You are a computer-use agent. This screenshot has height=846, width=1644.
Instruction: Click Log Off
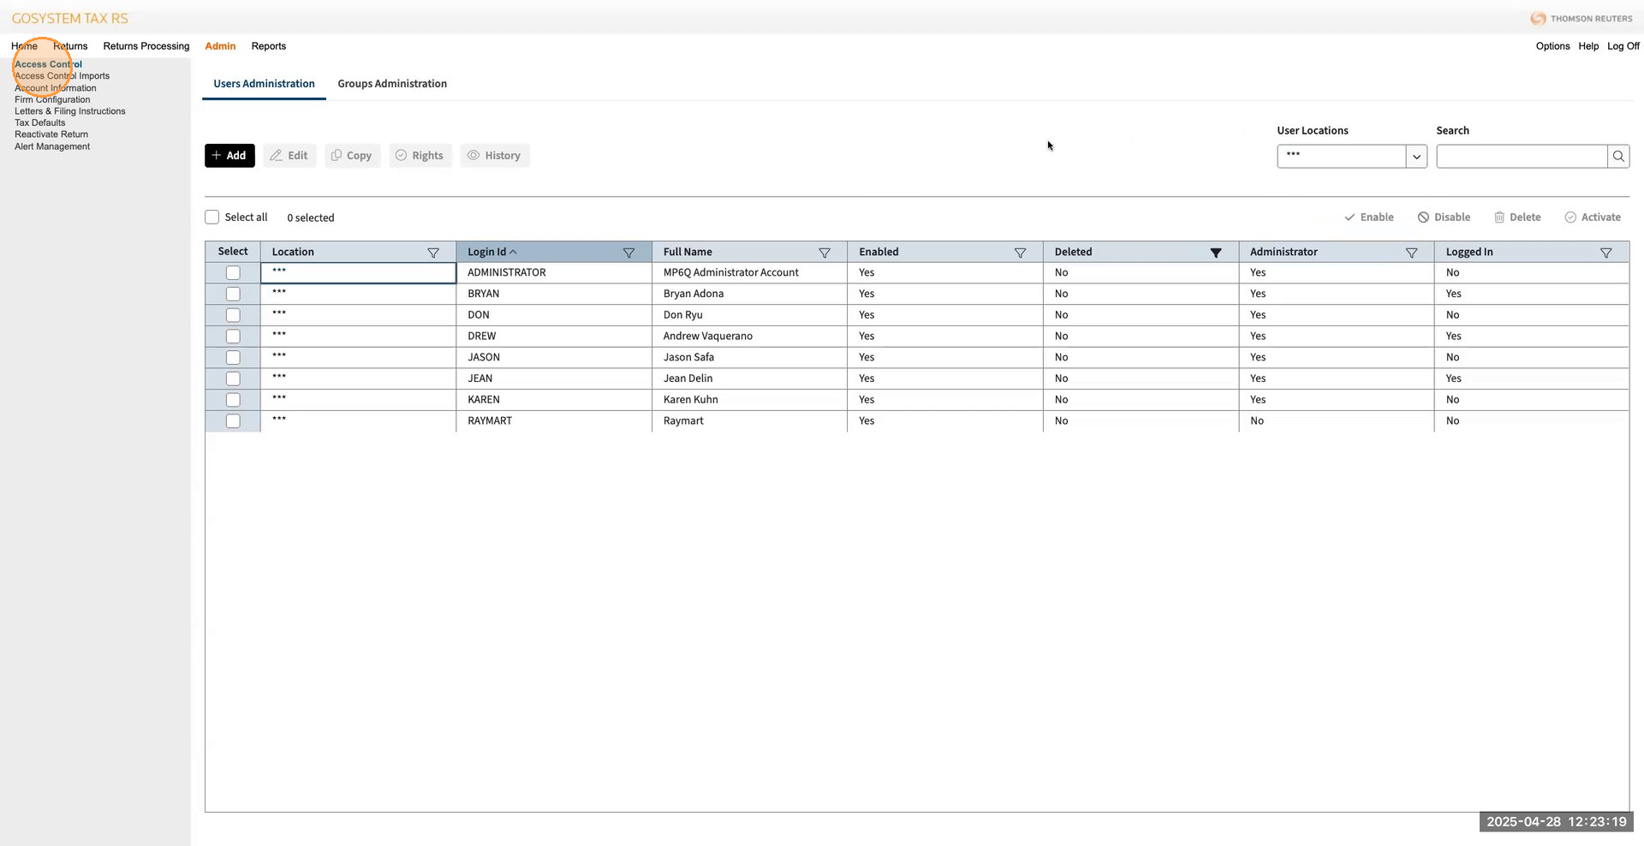coord(1623,46)
